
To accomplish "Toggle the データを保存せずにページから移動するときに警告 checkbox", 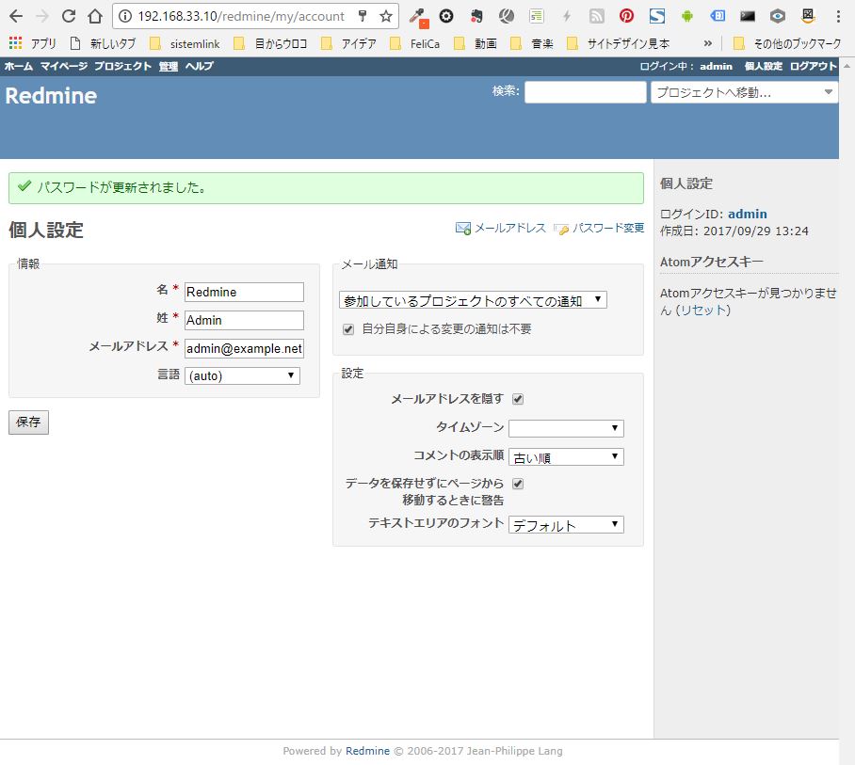I will pyautogui.click(x=518, y=484).
